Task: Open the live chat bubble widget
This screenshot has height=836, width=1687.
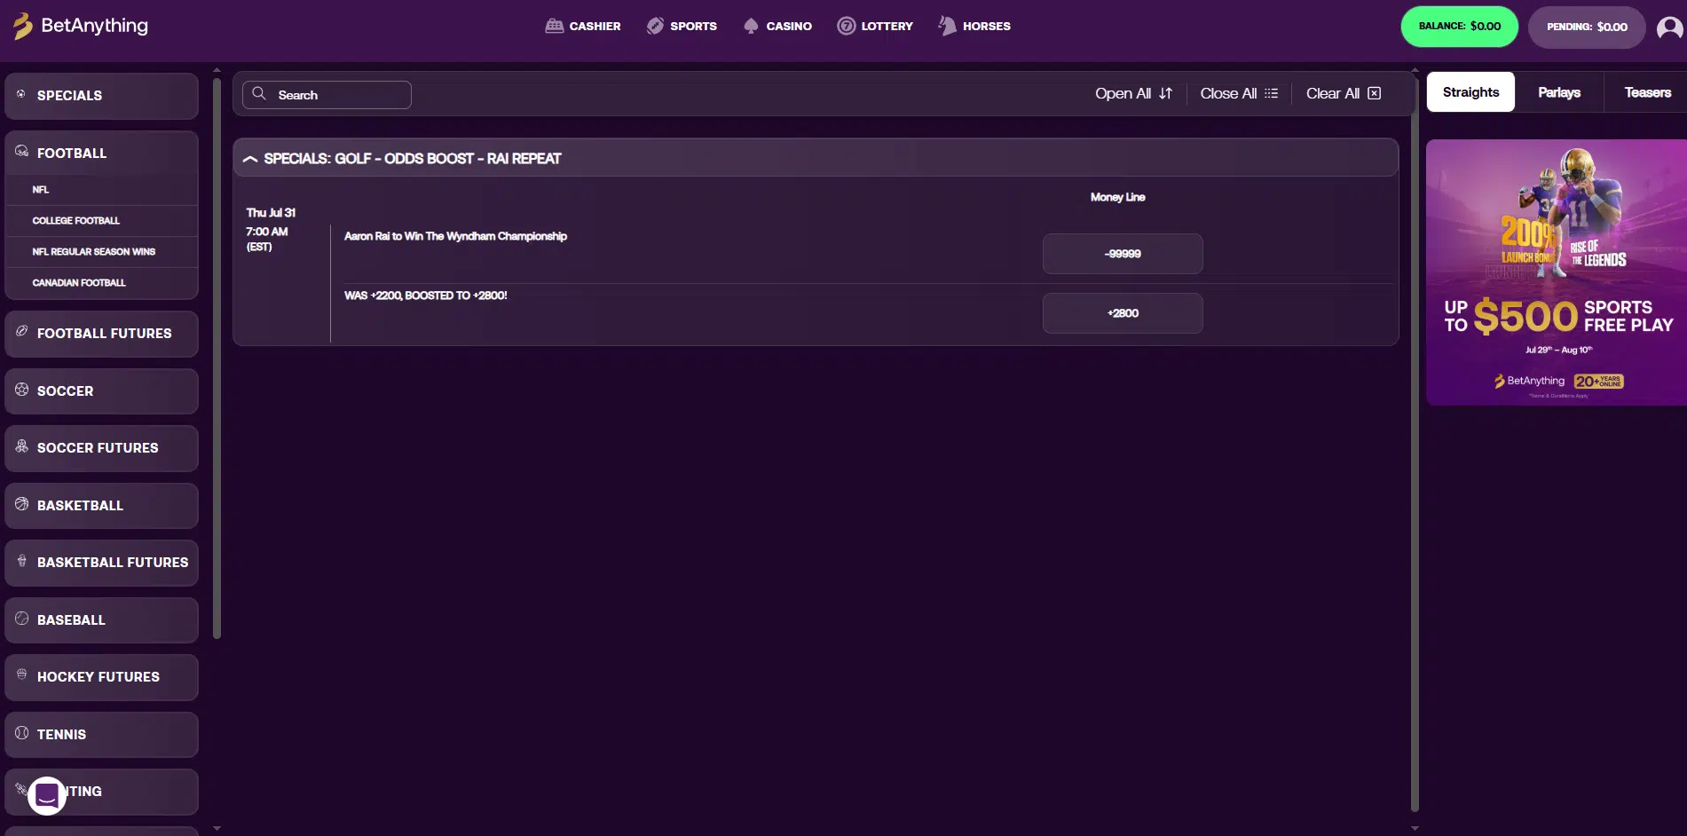Action: 47,796
